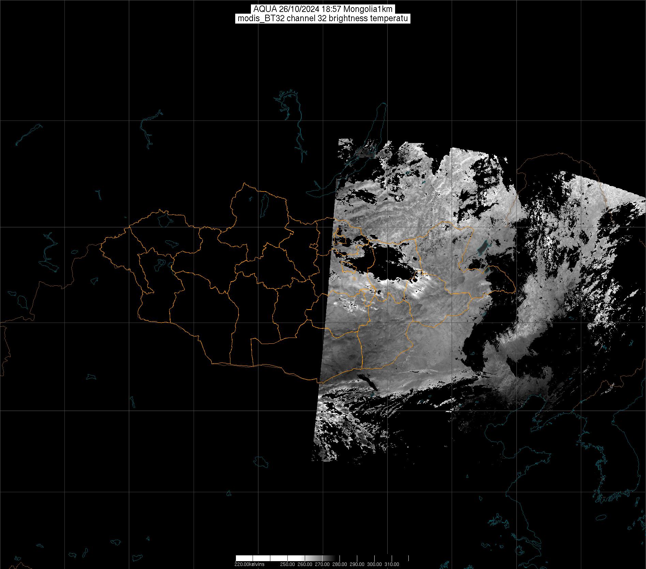Select the 250.00 label on the scale
646x569 pixels.
point(287,564)
